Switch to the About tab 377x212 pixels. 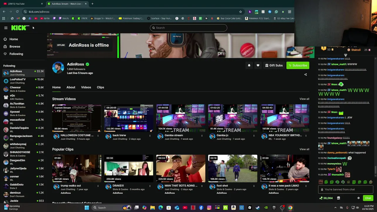tap(71, 87)
